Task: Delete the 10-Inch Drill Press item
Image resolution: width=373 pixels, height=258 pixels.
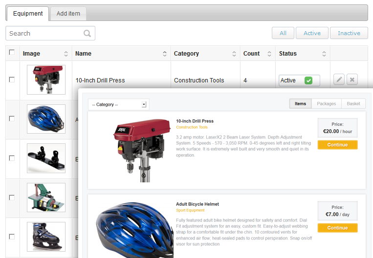Action: [x=352, y=79]
